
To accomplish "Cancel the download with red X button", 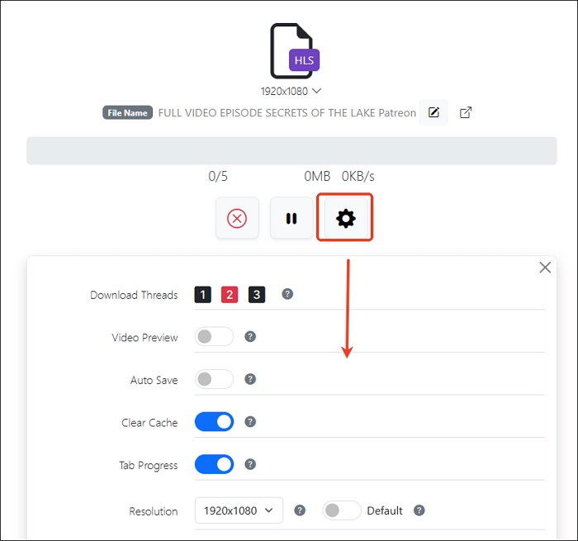I will coord(237,218).
